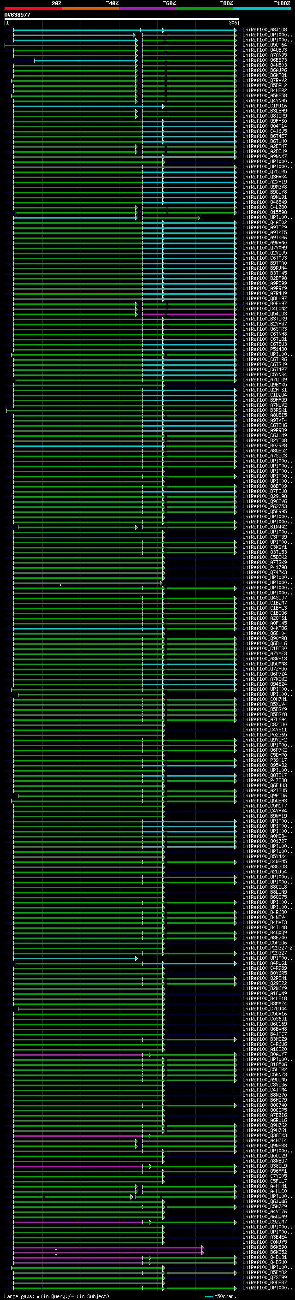Select hit UniRef100_A7R4H9
This screenshot has width=295, height=1300.
click(265, 293)
